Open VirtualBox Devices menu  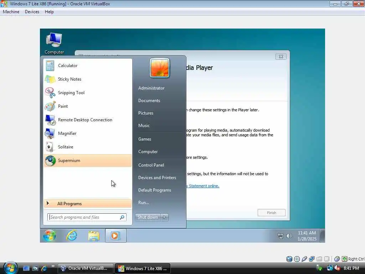click(32, 12)
